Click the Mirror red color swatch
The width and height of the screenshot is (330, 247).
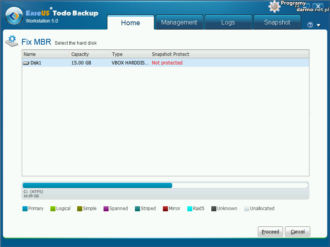coord(165,209)
